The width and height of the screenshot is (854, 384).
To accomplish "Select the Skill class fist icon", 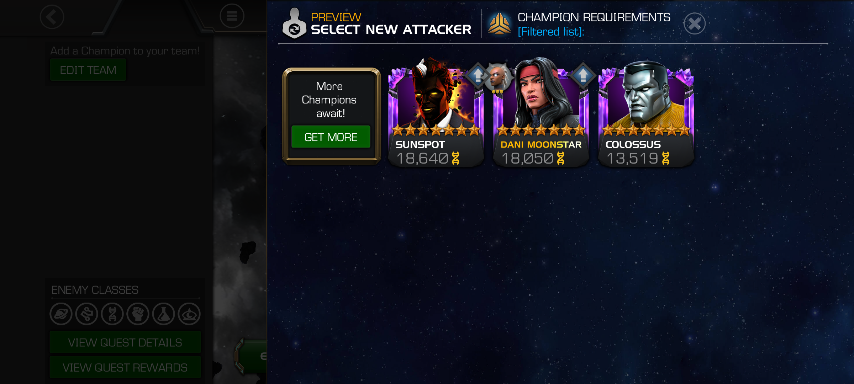I will pos(138,314).
